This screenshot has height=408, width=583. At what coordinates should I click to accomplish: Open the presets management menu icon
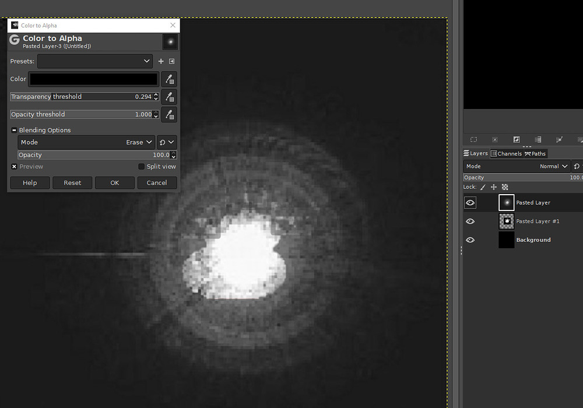click(172, 61)
